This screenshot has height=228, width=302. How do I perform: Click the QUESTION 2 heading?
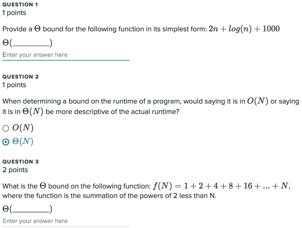[20, 76]
